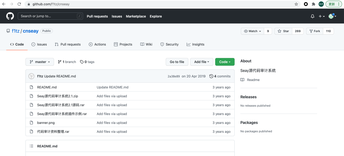Switch to the Issues repository tab

point(39,44)
